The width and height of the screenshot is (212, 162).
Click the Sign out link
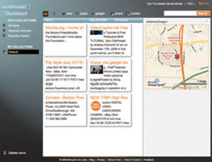click(x=204, y=3)
